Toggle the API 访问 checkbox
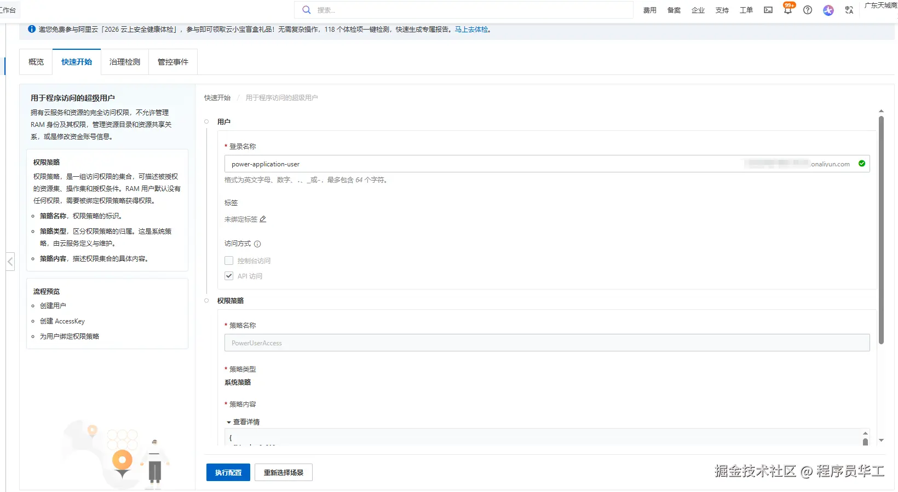 tap(229, 276)
